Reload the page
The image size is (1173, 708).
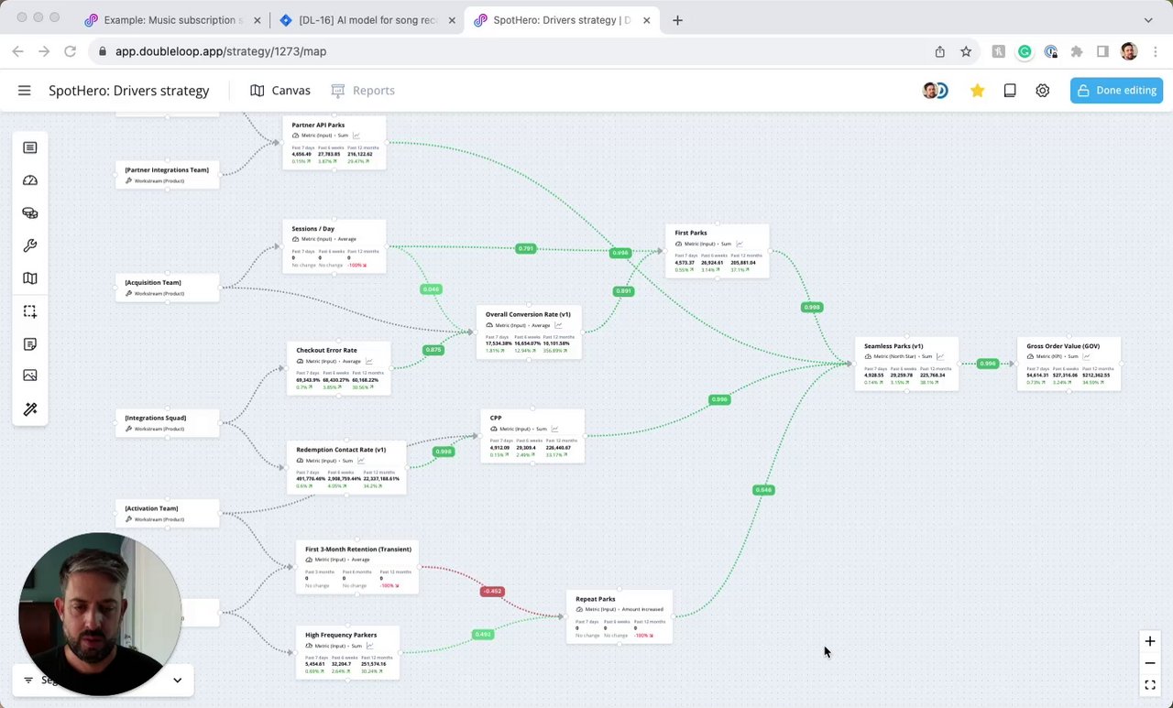pos(70,51)
